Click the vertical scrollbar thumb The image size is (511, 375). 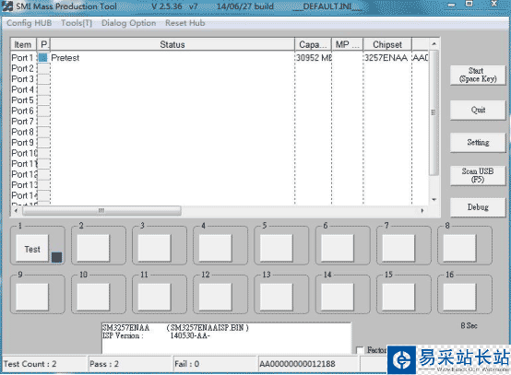[x=434, y=112]
